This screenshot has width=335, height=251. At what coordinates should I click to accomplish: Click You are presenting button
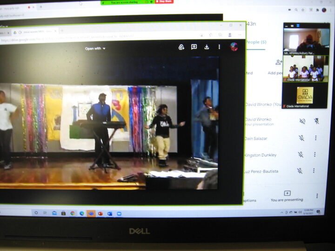click(287, 196)
